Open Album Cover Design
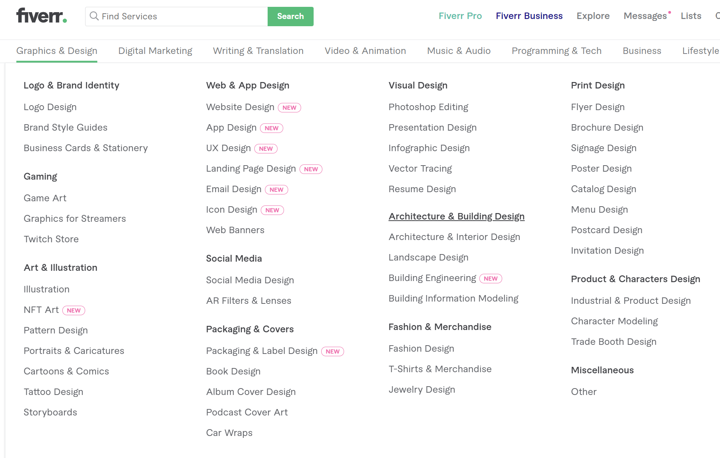720x458 pixels. click(251, 392)
